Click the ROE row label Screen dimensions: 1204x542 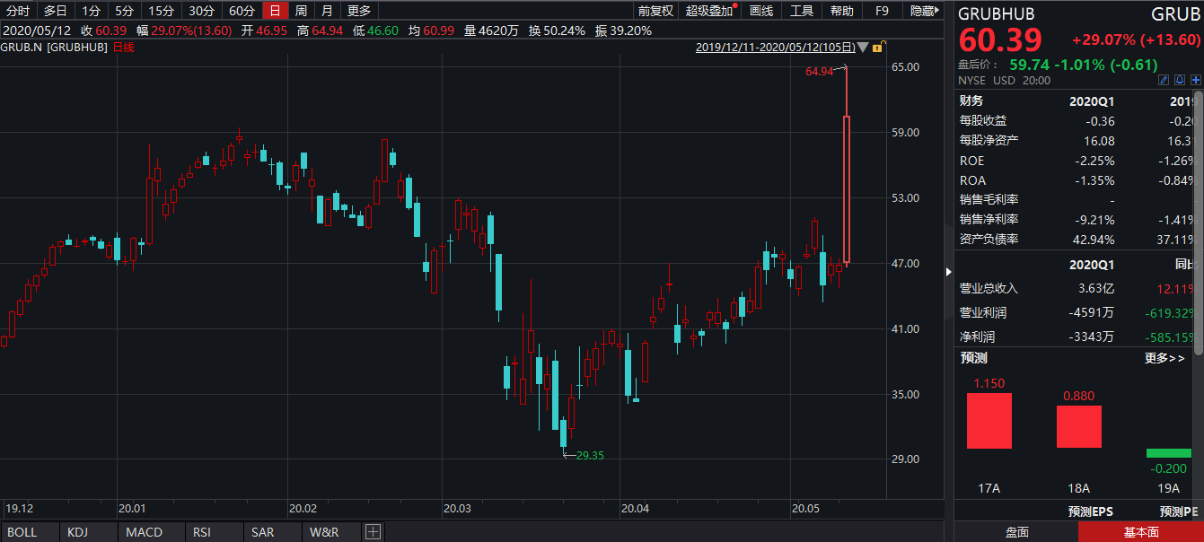971,161
